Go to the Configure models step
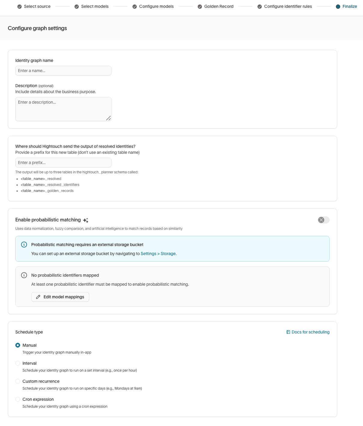Image resolution: width=363 pixels, height=426 pixels. (156, 6)
